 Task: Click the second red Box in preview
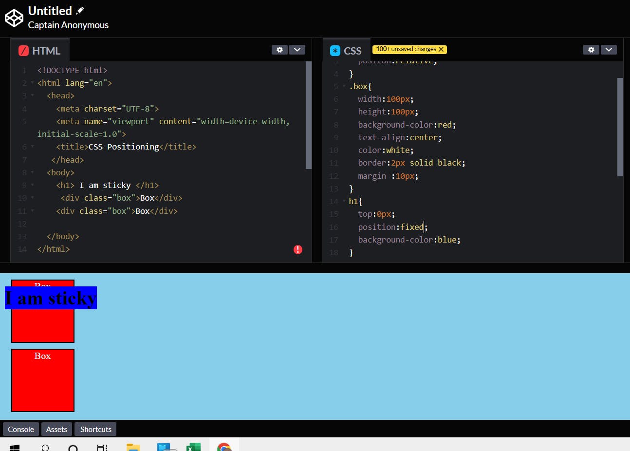[43, 380]
